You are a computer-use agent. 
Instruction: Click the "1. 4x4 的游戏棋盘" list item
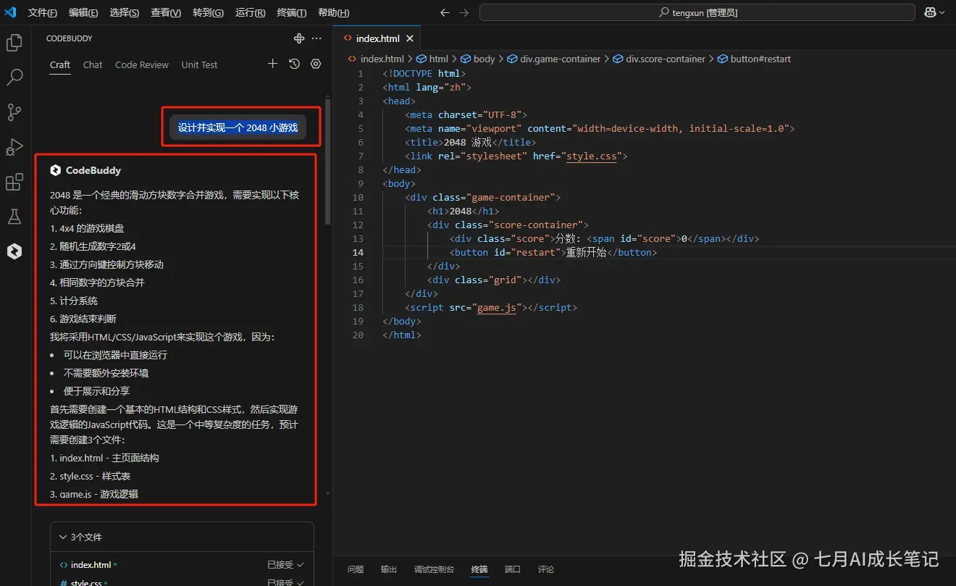87,227
